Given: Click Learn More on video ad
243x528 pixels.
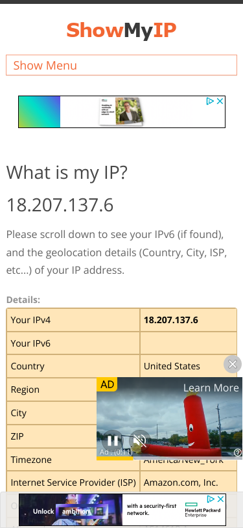Looking at the screenshot, I should pos(211,388).
